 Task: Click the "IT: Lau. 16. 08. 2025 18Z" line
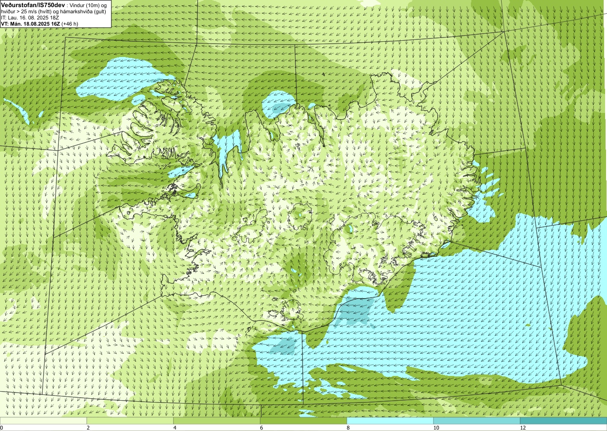(x=30, y=18)
